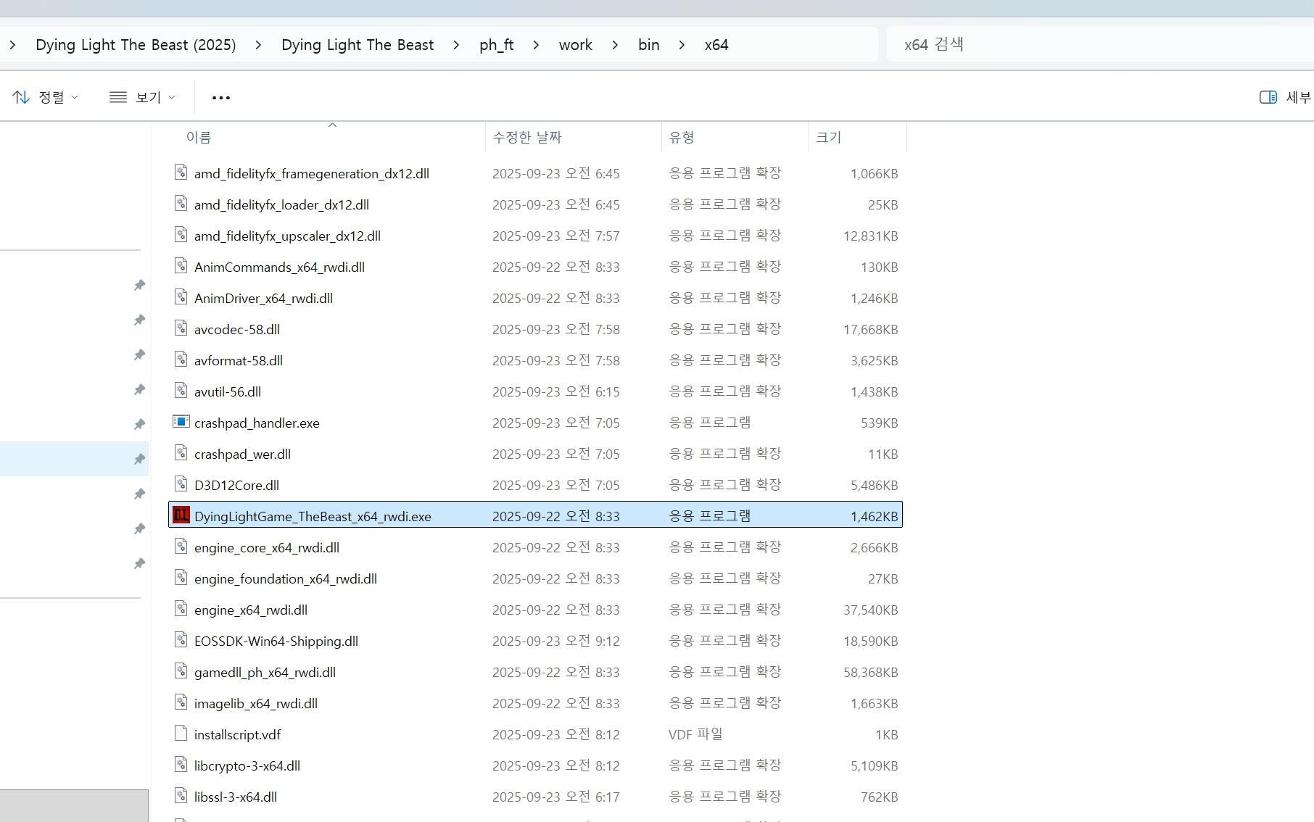Click the amd_fidelityfx_framegeneration_dx12.dll file icon
This screenshot has width=1314, height=822.
coord(181,173)
